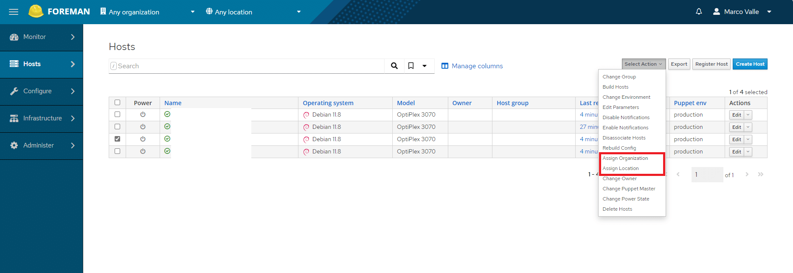The image size is (793, 273).
Task: Open Edit dropdown arrow for first host
Action: (748, 115)
